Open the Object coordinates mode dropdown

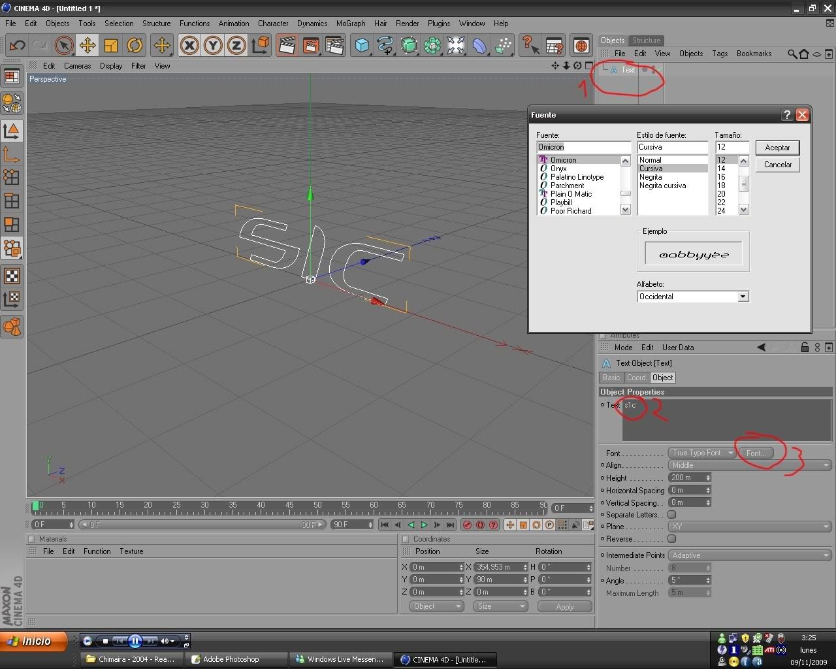[x=436, y=606]
